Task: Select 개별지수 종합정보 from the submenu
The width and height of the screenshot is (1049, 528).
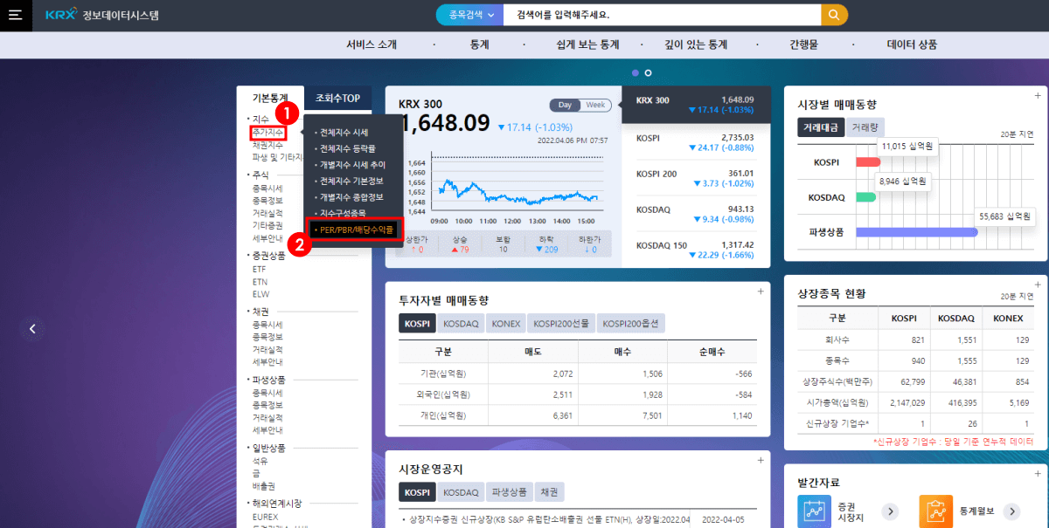Action: (350, 197)
